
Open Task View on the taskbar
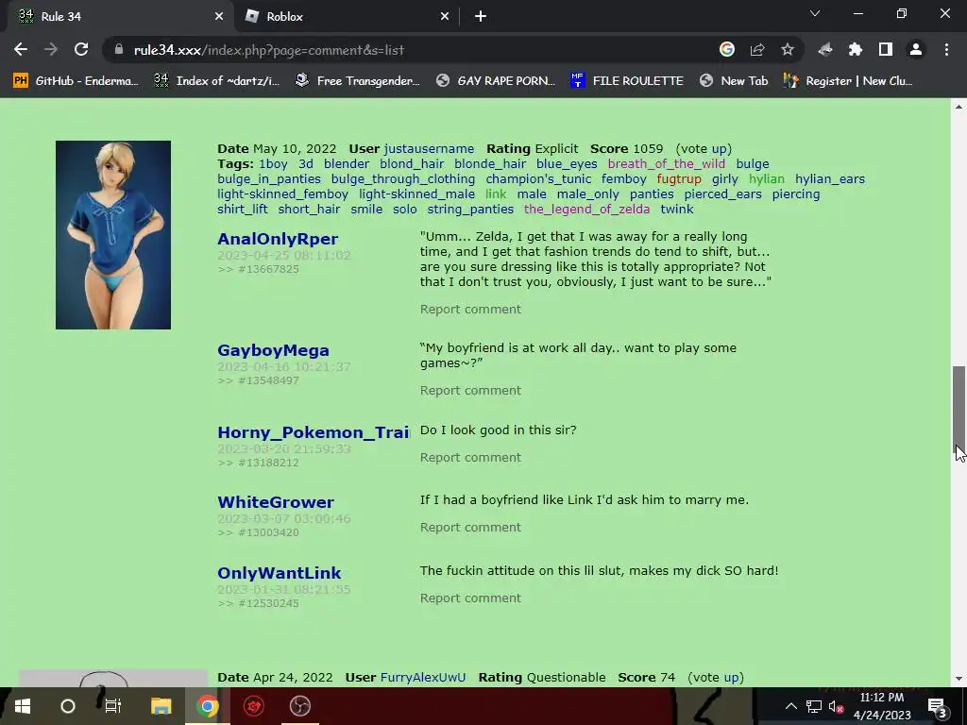click(113, 706)
